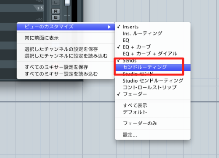Click the channel fader handle
Screen dimensions: 219x158
[67, 3]
